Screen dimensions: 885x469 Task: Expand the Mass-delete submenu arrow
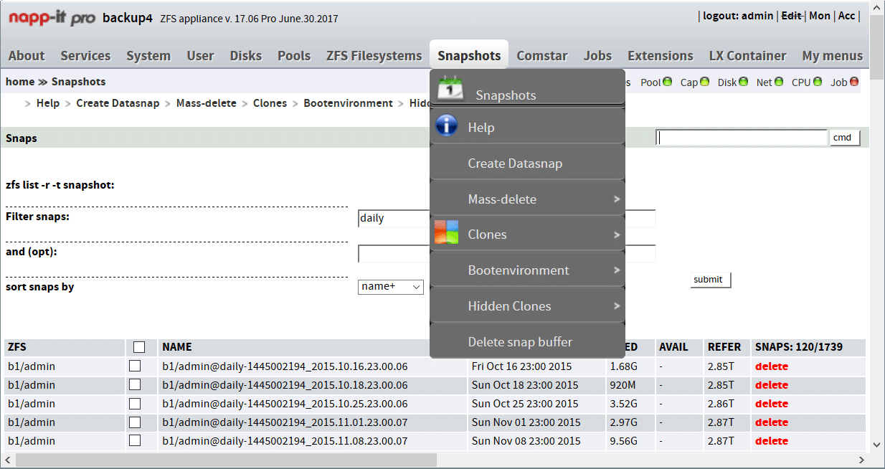(x=617, y=199)
